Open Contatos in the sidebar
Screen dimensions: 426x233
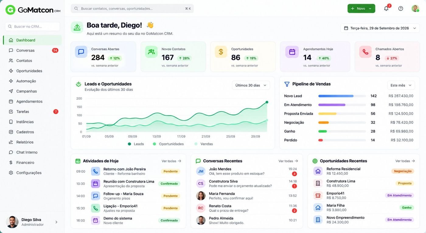[x=32, y=60]
